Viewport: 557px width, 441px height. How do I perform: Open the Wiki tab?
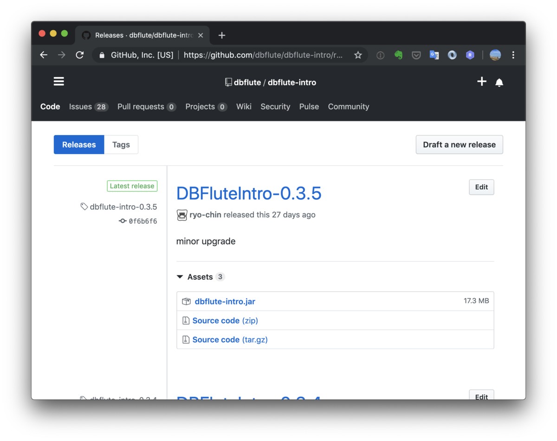pos(244,106)
